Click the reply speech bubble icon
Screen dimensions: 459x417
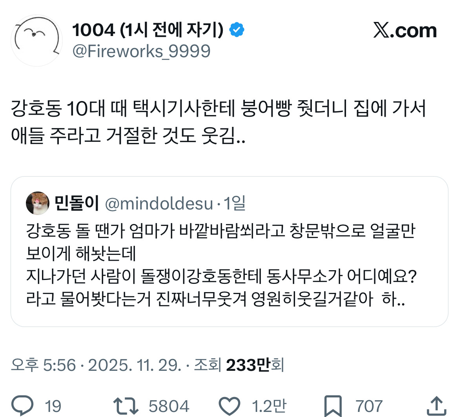[x=22, y=406]
